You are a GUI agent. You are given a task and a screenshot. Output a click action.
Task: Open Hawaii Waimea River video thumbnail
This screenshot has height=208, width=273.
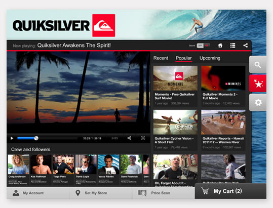click(x=223, y=122)
